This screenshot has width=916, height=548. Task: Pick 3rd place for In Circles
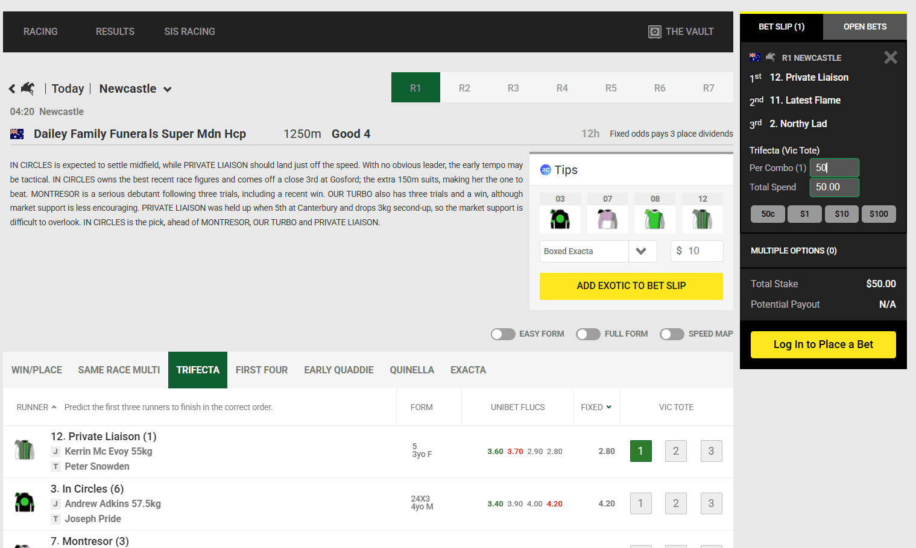tap(712, 503)
